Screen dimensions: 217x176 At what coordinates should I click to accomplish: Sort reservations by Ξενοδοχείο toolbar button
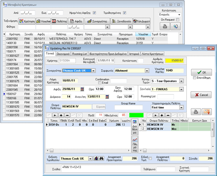(x=122, y=21)
